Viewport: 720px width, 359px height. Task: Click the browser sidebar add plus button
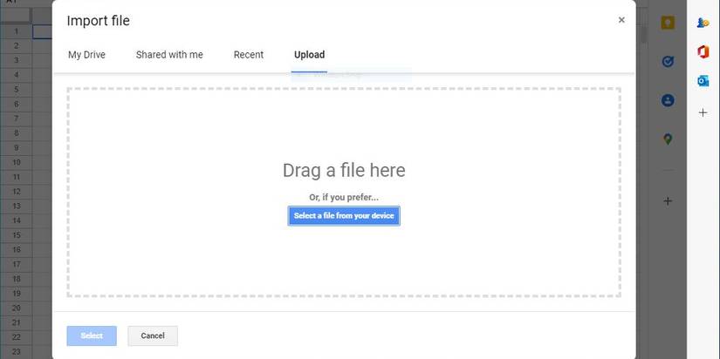point(703,112)
